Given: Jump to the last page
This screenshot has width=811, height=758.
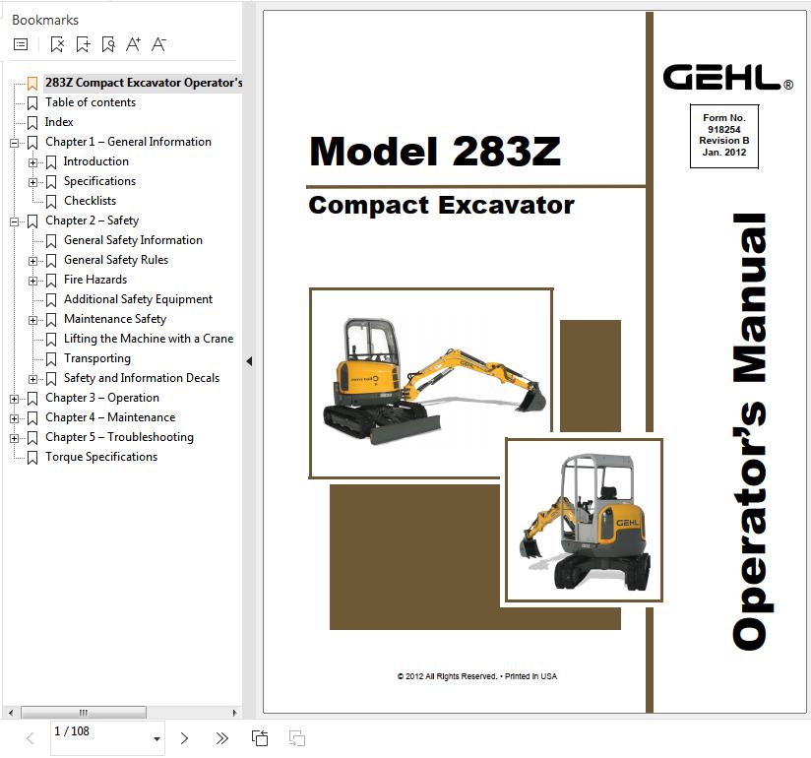Looking at the screenshot, I should point(221,738).
